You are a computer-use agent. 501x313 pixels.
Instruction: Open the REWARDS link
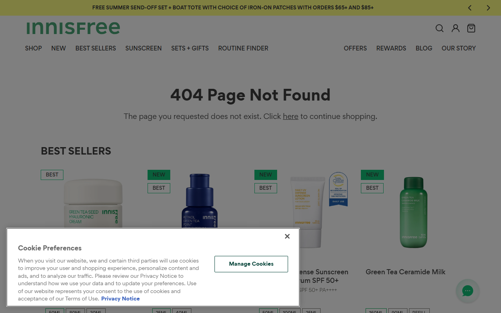tap(391, 48)
